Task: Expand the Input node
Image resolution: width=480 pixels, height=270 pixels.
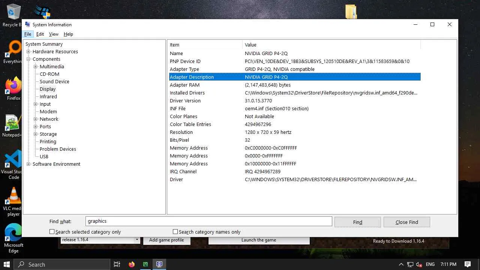Action: 36,104
